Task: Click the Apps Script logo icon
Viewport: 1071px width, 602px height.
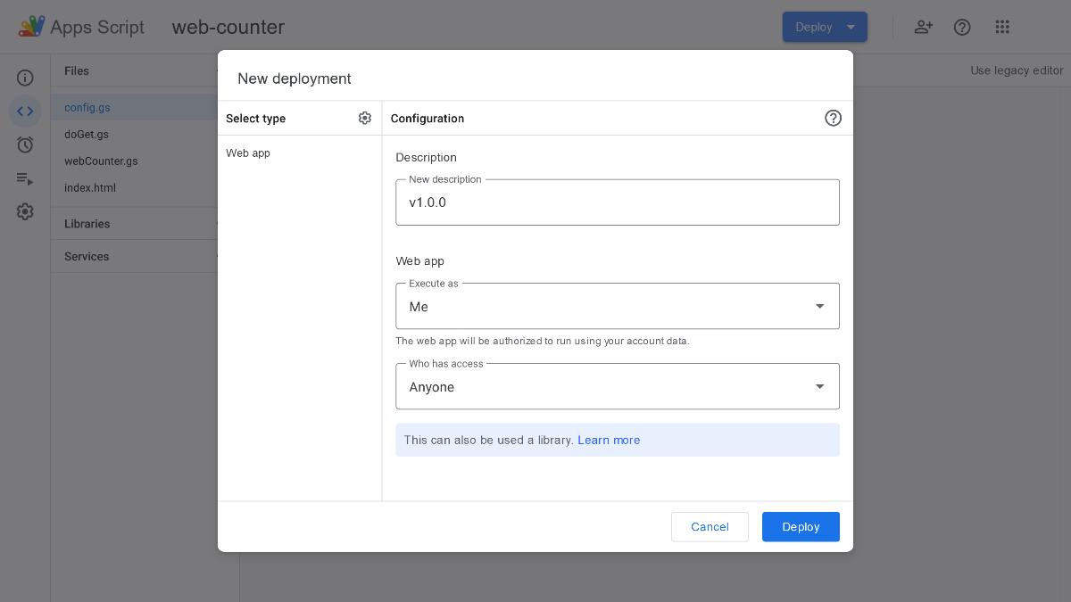Action: pos(32,27)
